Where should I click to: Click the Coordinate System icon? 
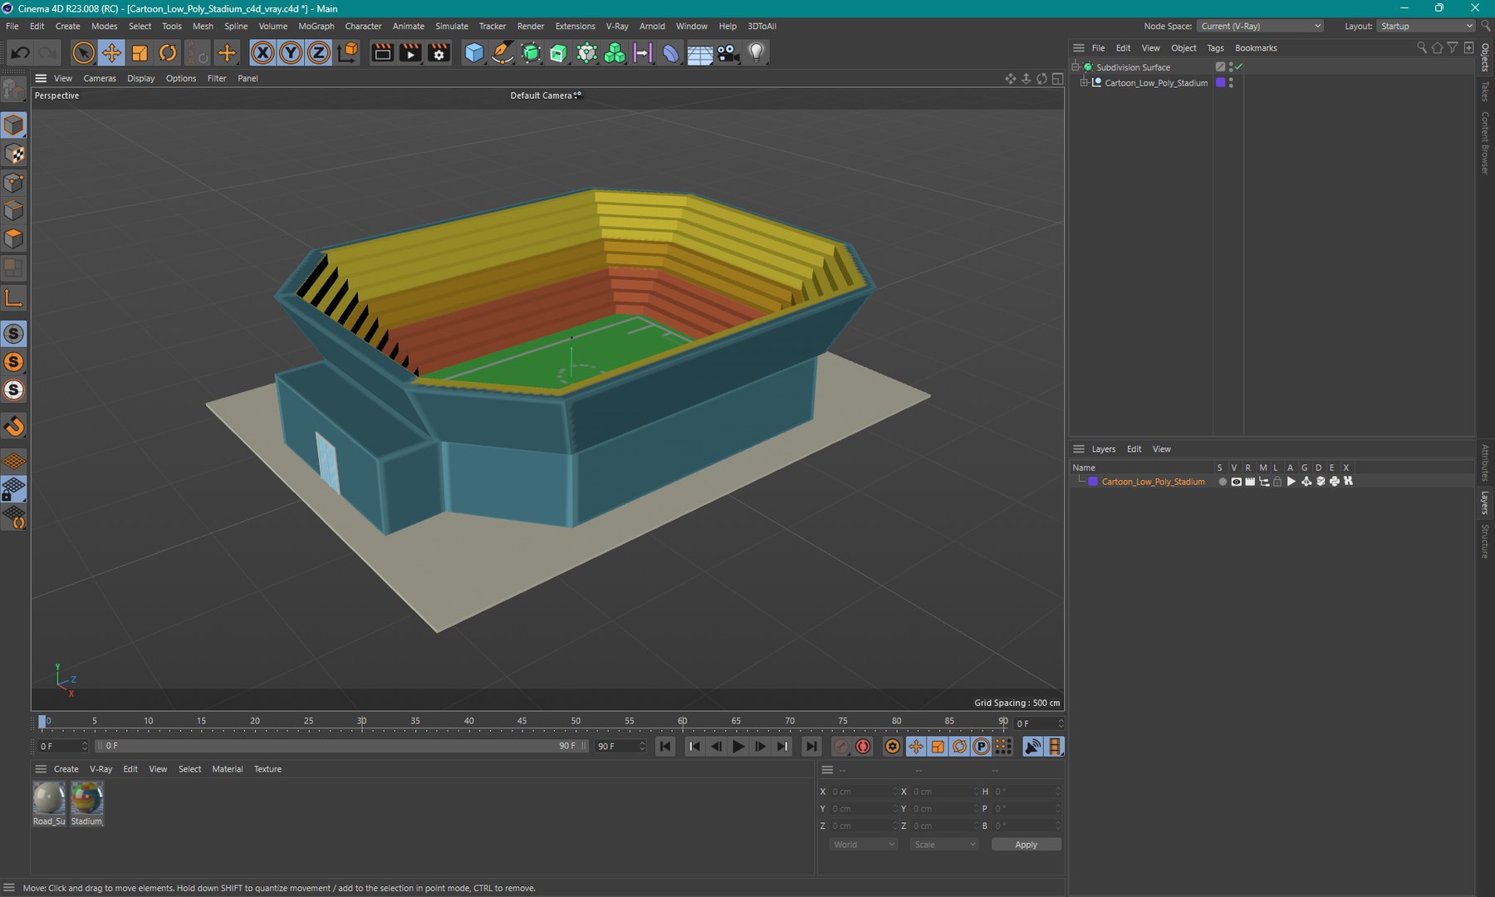coord(349,53)
